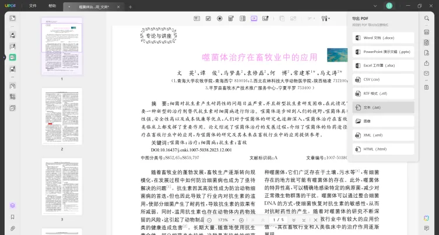Screen dimensions: 439x235
Task: Export as XML (.xml)
Action: pos(383,135)
